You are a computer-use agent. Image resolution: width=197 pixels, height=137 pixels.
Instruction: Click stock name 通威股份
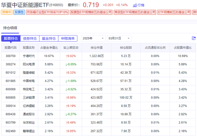click(29, 114)
